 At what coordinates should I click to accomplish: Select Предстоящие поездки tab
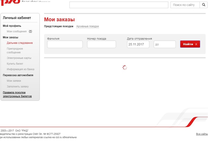tap(59, 26)
